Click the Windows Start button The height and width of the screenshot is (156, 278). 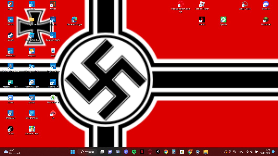pos(73,152)
